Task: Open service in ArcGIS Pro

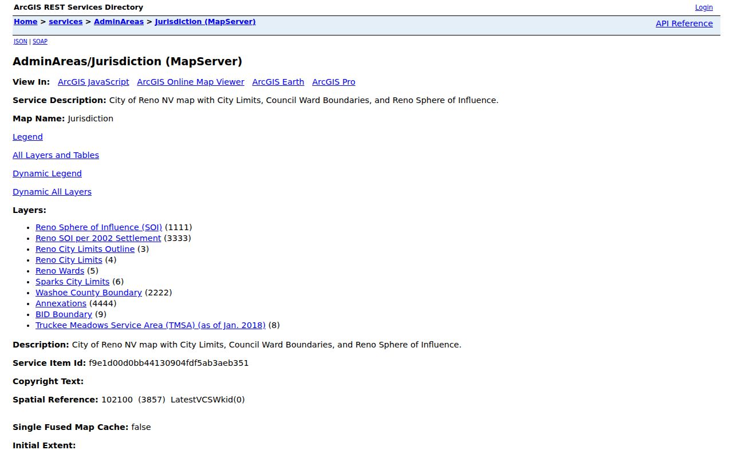Action: pos(334,82)
